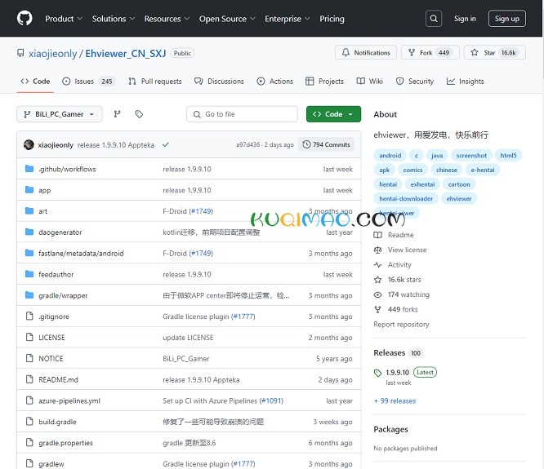Select the hentai-downloader topic tag
544x469 pixels.
(406, 198)
